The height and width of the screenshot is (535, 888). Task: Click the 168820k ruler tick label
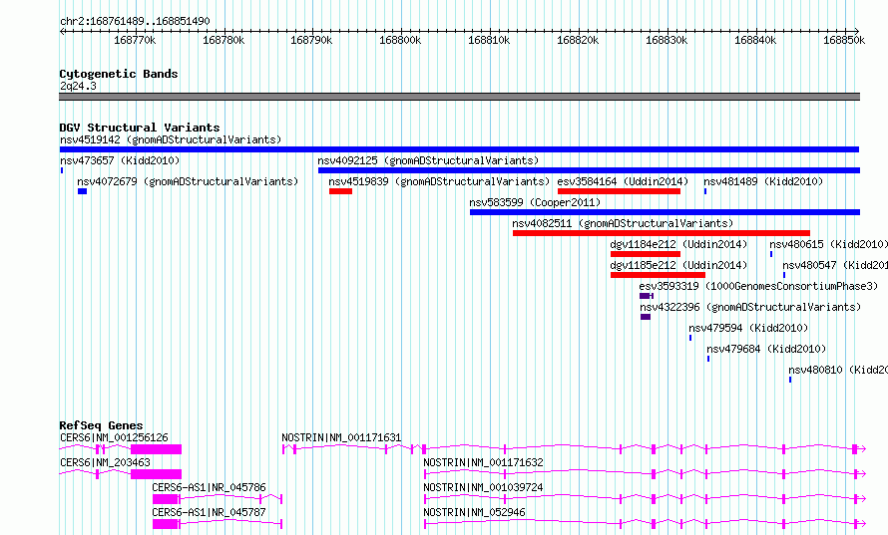pyautogui.click(x=578, y=40)
